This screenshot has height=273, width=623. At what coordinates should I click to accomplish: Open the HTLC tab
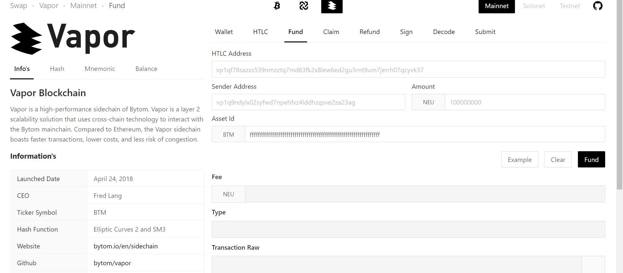(260, 32)
